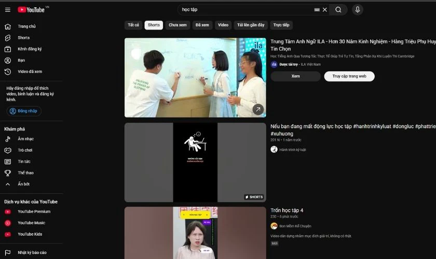Open the Trốn học tập 4 title
This screenshot has height=259, width=436.
point(287,210)
